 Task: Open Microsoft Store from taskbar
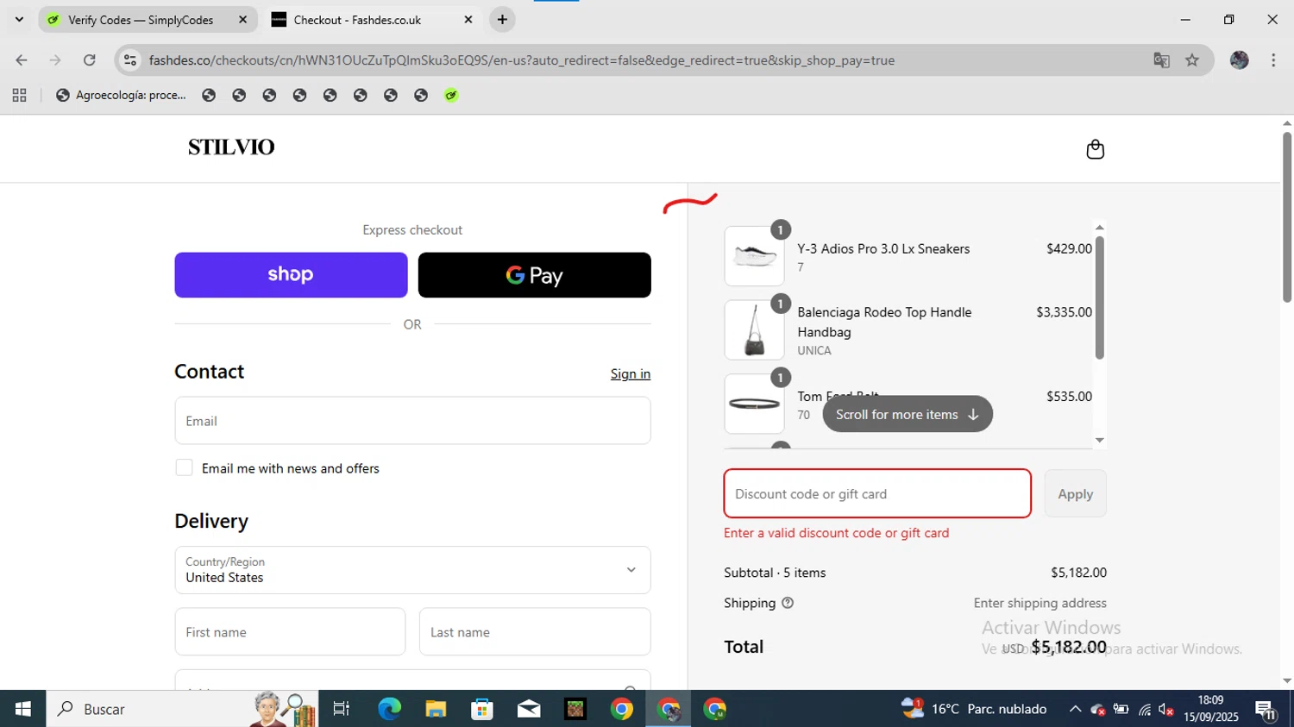pos(482,709)
